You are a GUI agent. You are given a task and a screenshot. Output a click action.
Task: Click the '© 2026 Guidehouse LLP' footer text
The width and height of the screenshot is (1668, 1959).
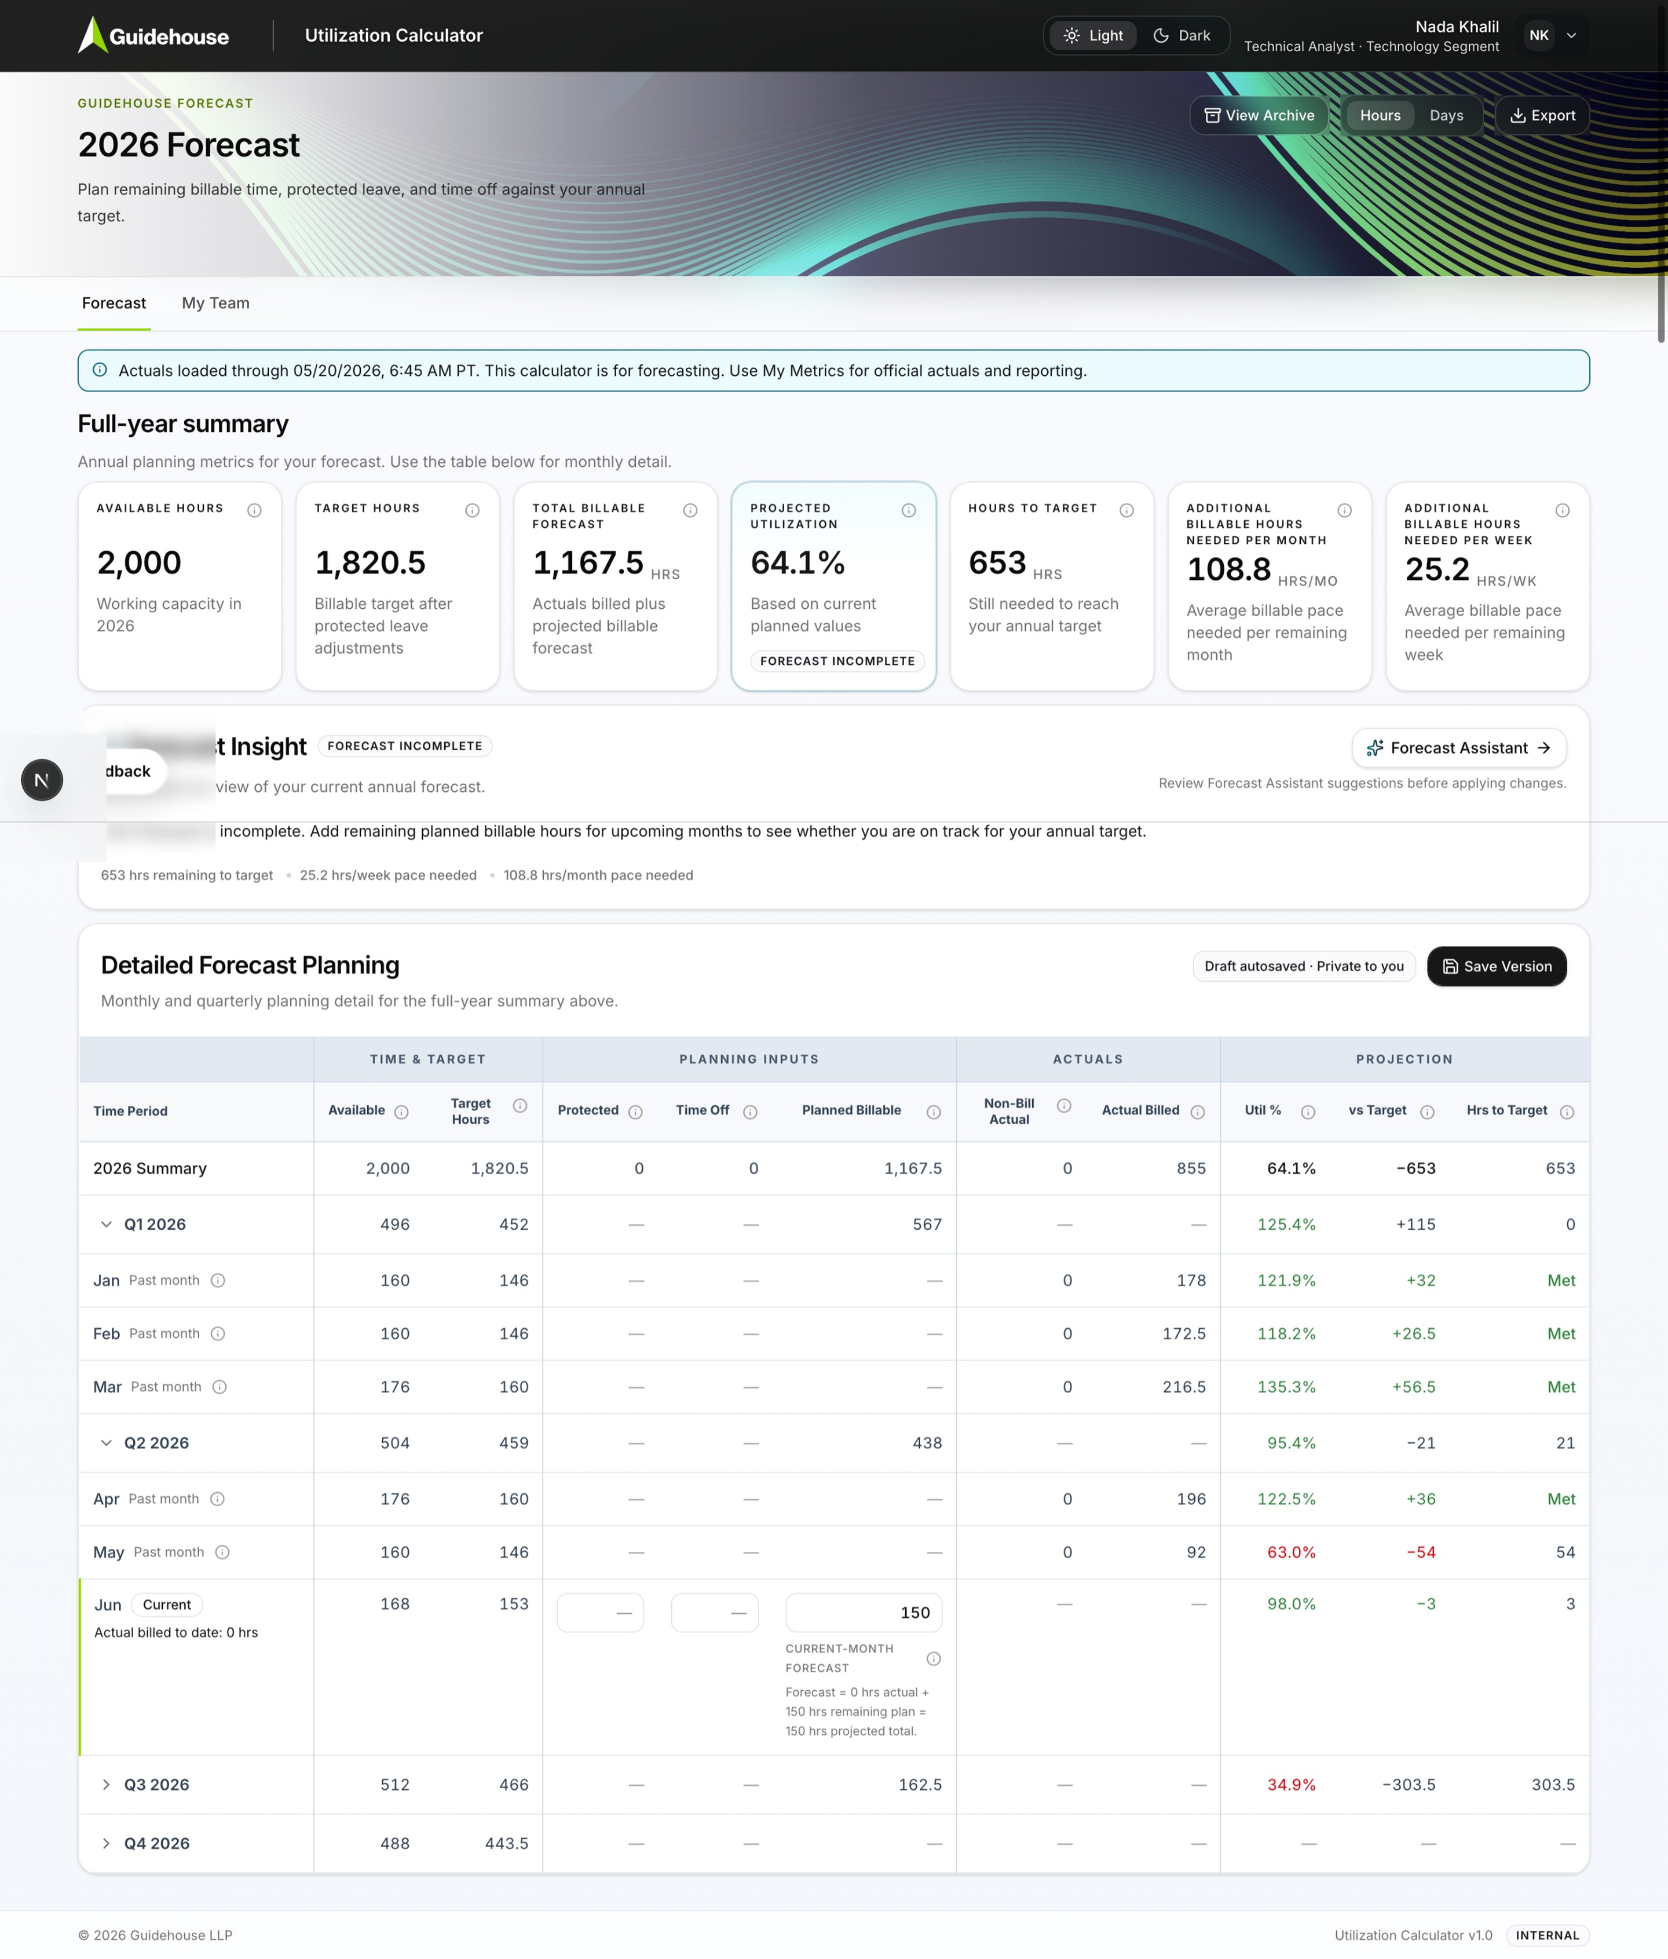click(155, 1935)
